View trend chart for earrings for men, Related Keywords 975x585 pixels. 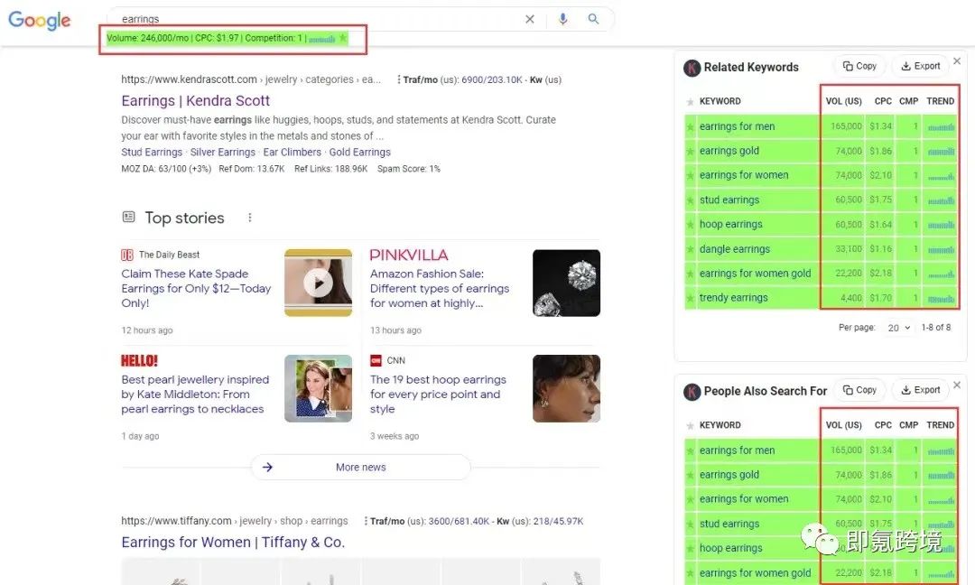(x=941, y=127)
